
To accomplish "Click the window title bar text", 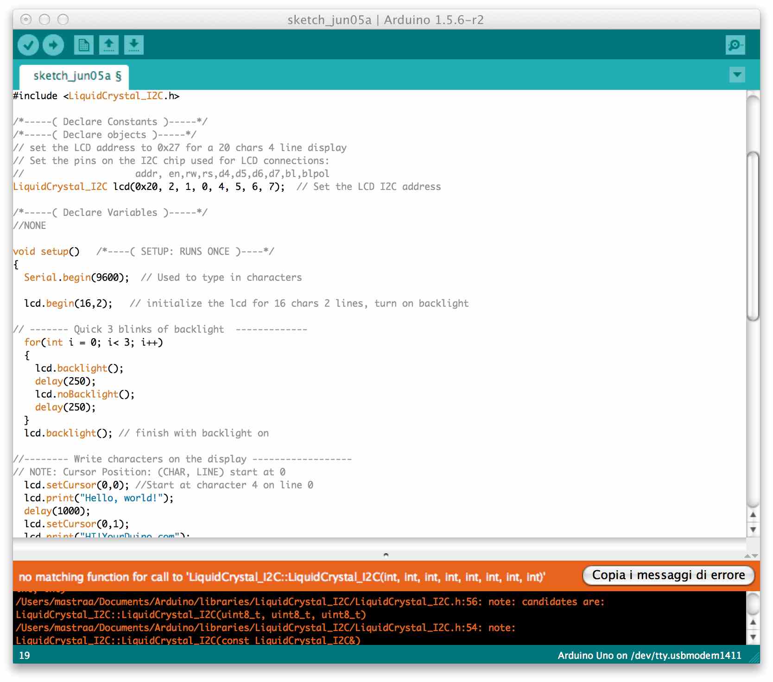I will coord(386,19).
